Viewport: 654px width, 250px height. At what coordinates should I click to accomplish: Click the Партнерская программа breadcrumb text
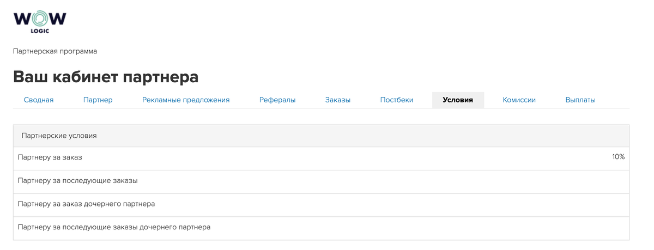pos(55,51)
